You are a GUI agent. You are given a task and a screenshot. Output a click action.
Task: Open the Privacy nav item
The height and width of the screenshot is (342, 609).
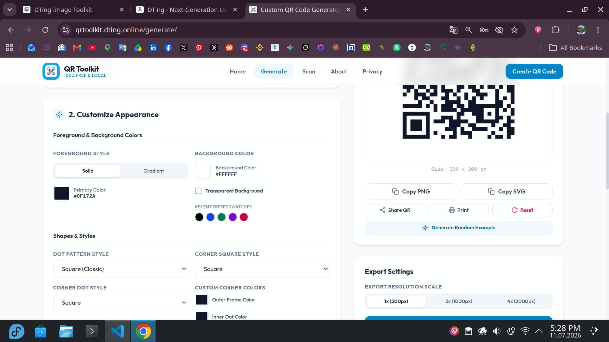tap(372, 71)
